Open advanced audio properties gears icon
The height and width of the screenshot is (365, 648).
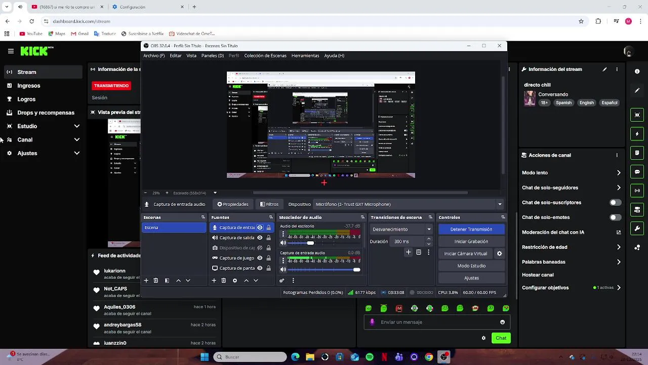click(282, 280)
